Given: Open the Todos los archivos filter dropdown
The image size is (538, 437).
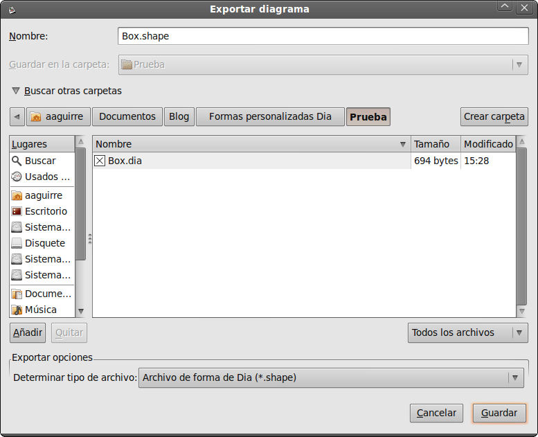Looking at the screenshot, I should pyautogui.click(x=468, y=332).
